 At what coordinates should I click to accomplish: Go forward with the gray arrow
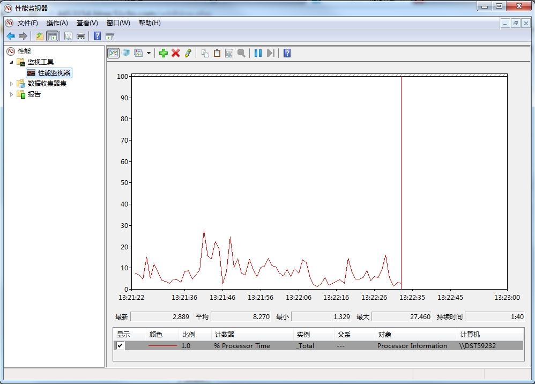[x=23, y=36]
